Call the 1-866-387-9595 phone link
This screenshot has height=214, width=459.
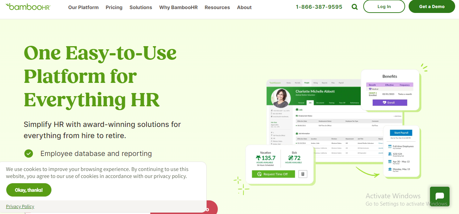click(319, 7)
